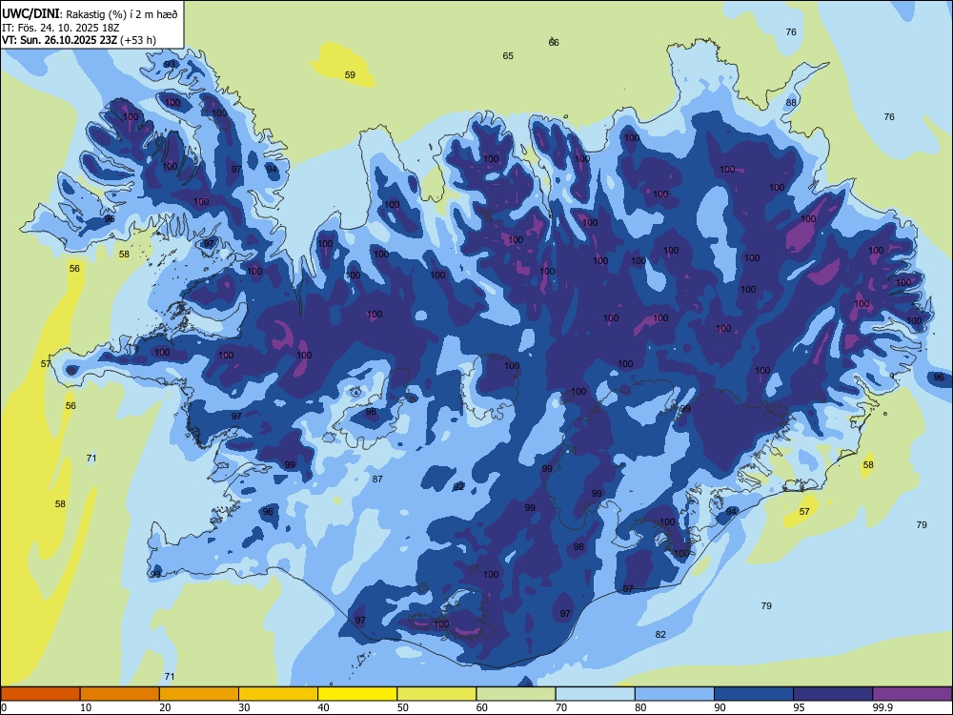Click the legend tick label '50'

403,707
